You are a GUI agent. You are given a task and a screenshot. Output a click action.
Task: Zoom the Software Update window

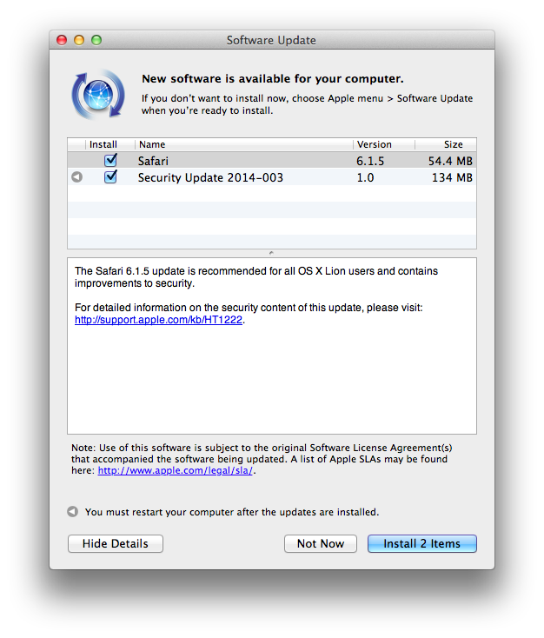point(96,40)
